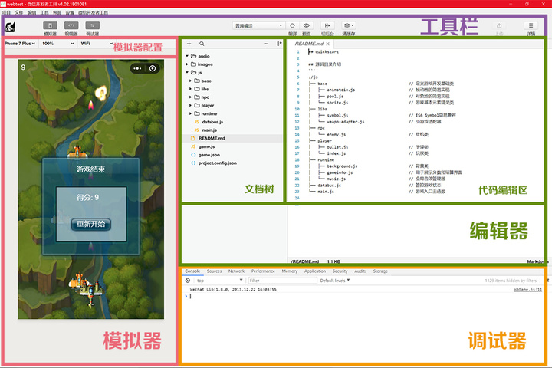Open the iPhone 7 Plus device dropdown
Screen dimensions: 552x368
20,44
